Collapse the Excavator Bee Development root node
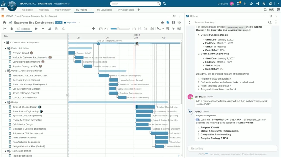The width and height of the screenshot is (281, 158). [x=4, y=42]
